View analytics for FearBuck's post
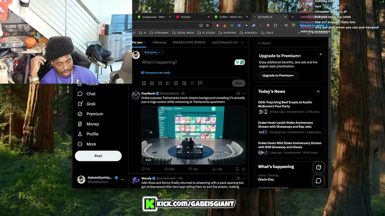385x216 pixels. [x=217, y=169]
